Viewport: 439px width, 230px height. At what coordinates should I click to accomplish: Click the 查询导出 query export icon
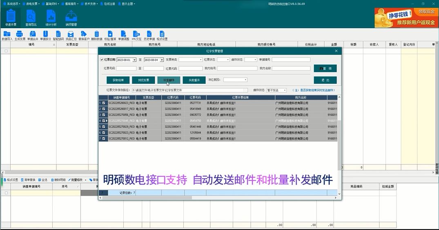[31, 18]
